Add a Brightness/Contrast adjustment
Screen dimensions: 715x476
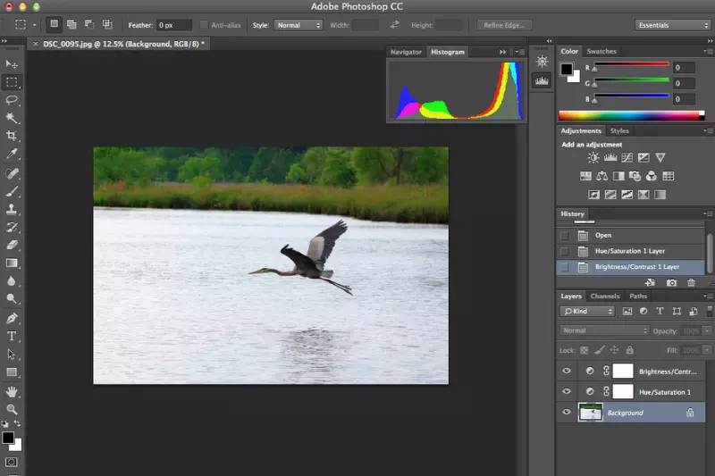point(593,157)
